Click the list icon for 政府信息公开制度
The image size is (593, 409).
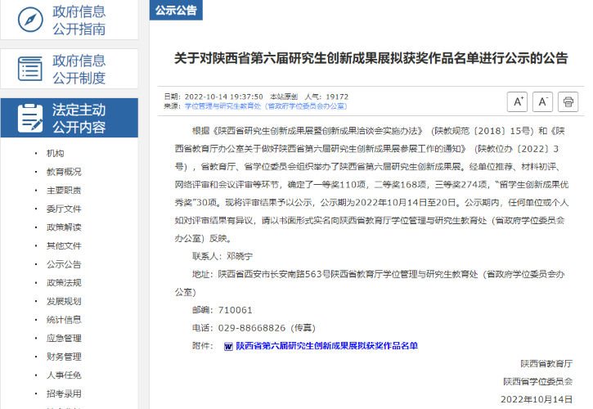[30, 69]
